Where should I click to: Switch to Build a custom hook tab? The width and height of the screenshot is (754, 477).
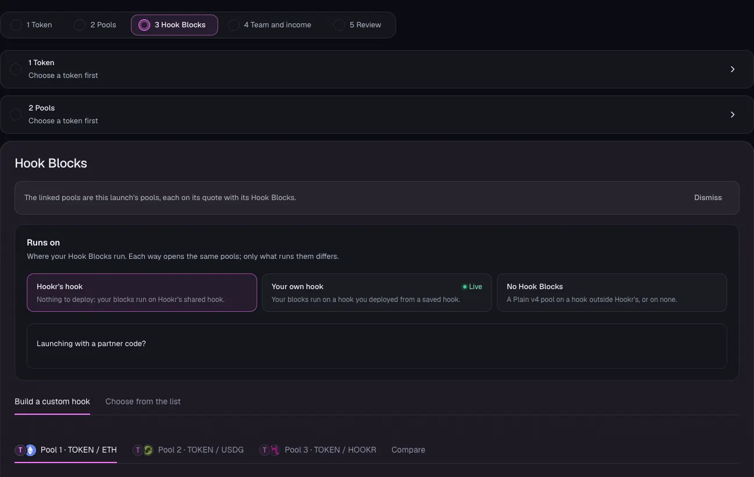click(x=52, y=402)
